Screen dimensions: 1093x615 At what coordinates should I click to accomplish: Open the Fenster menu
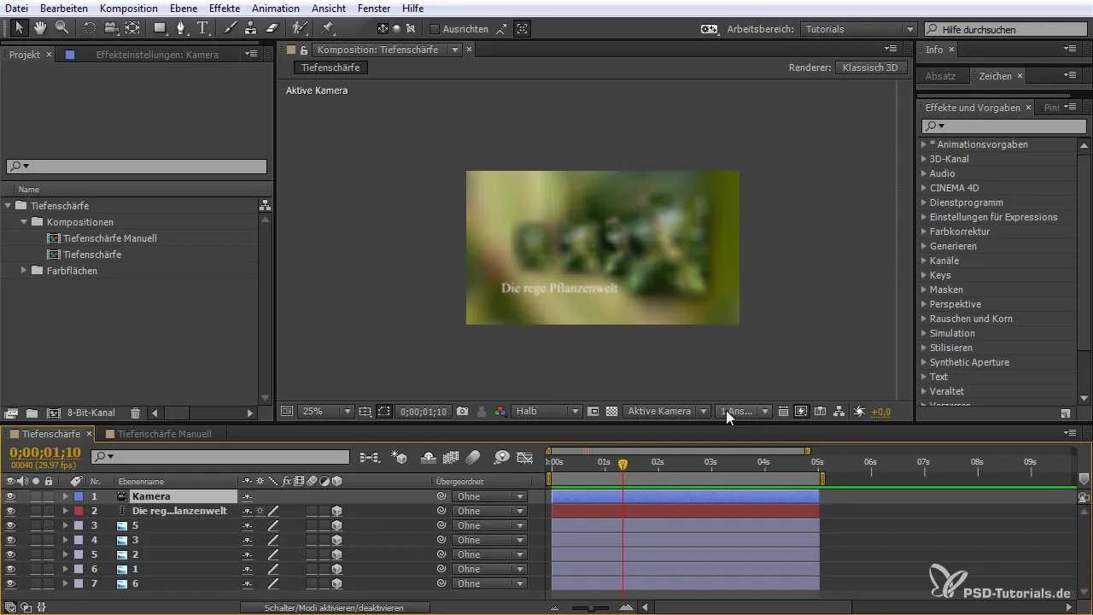[374, 8]
